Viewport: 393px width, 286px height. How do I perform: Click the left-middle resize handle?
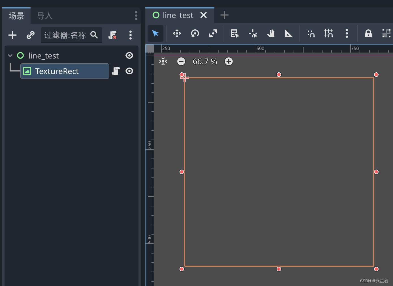pyautogui.click(x=182, y=172)
